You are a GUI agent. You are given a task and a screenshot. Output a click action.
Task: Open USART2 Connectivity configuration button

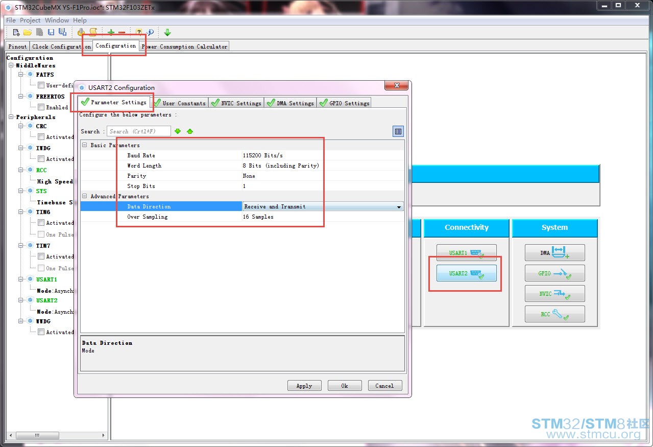[467, 273]
